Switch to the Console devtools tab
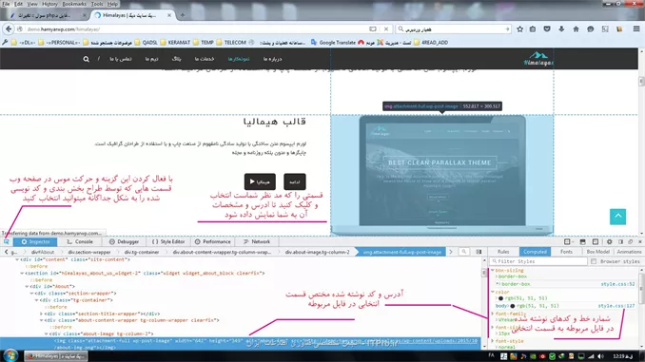This screenshot has height=362, width=645. click(80, 242)
